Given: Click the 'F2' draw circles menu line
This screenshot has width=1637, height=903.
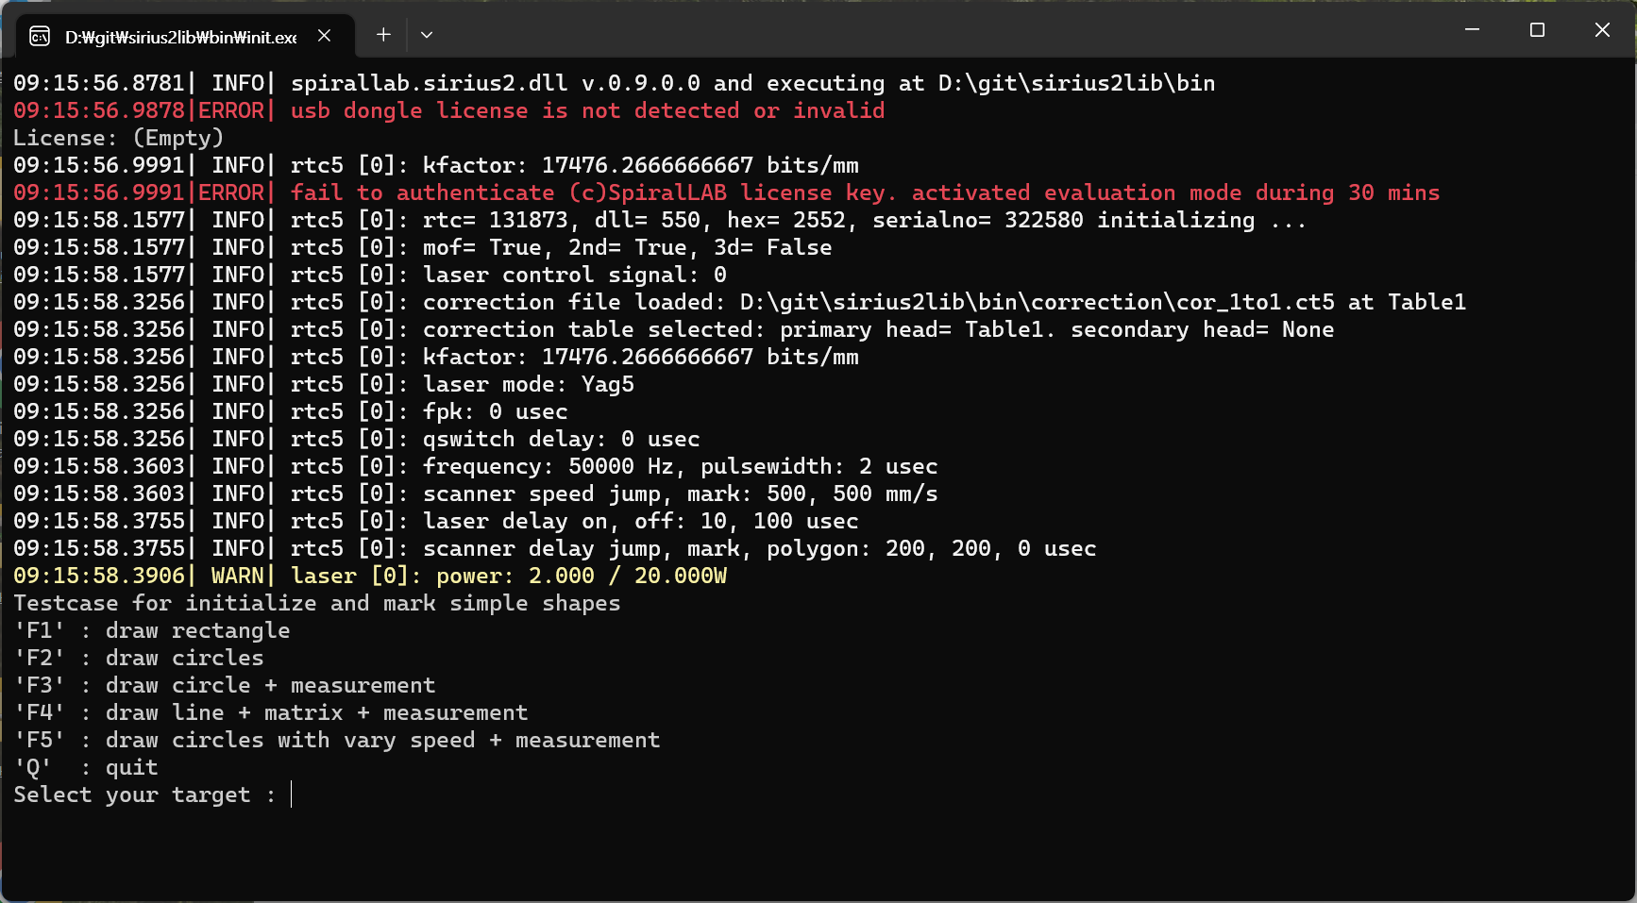Looking at the screenshot, I should click(139, 658).
